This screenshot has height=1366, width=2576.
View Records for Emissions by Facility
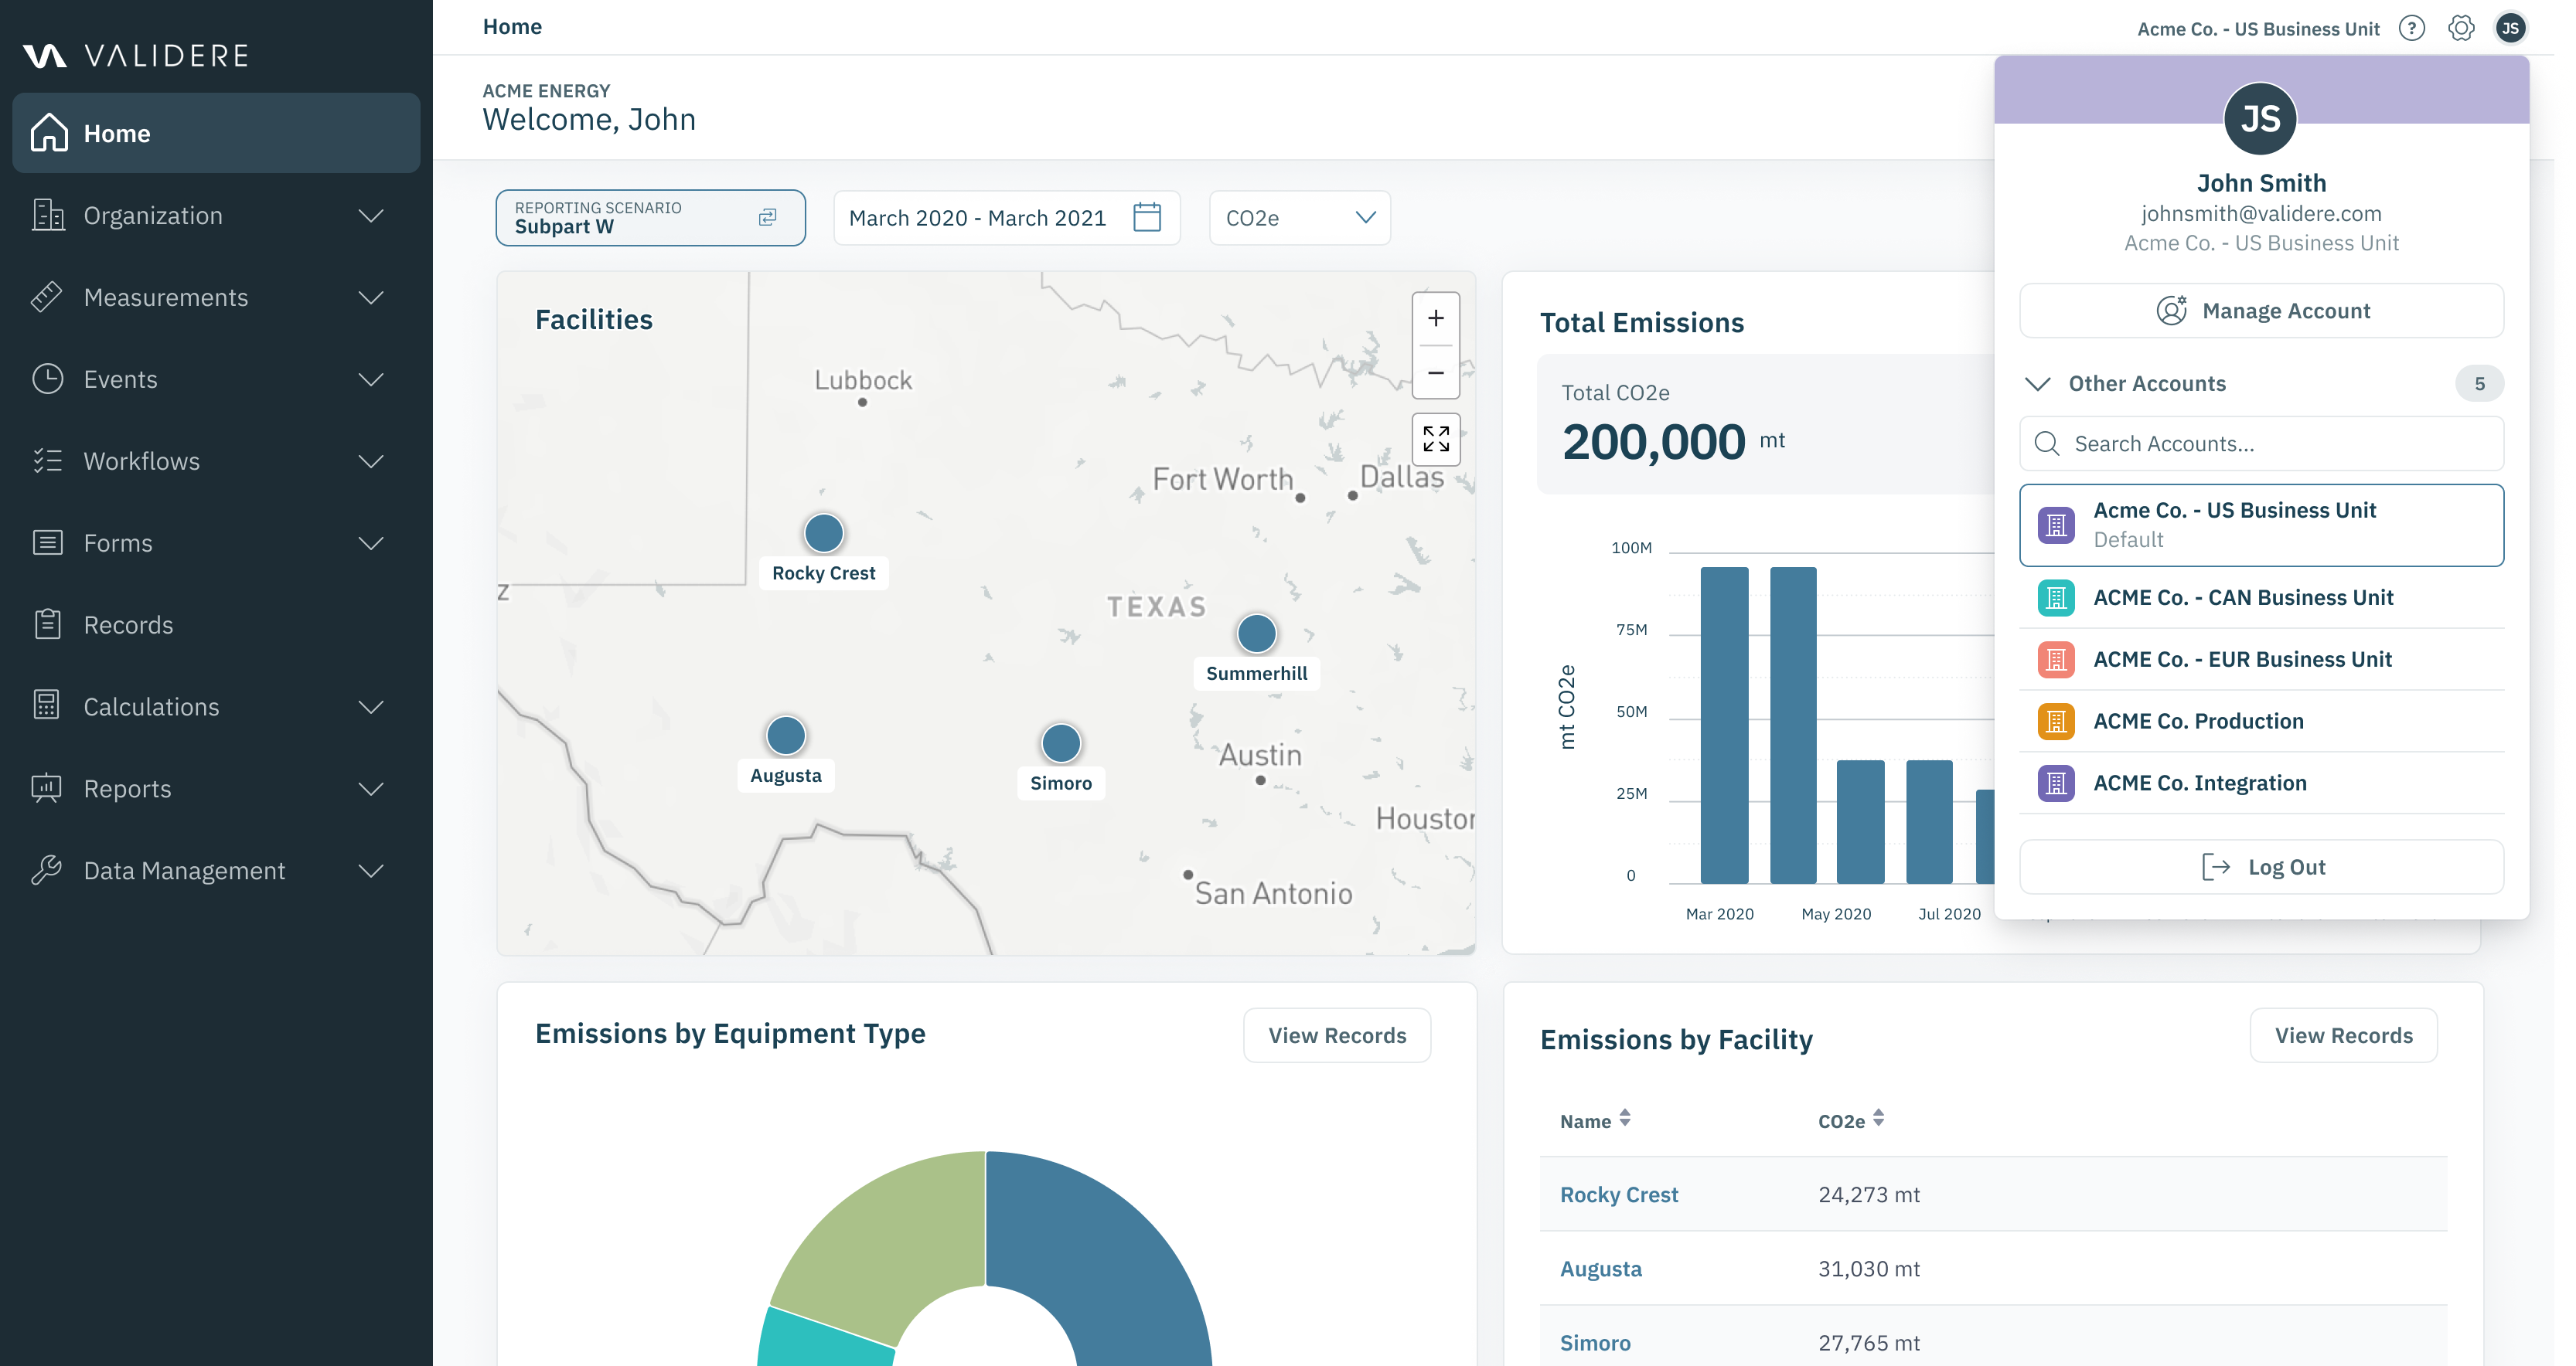click(2343, 1035)
